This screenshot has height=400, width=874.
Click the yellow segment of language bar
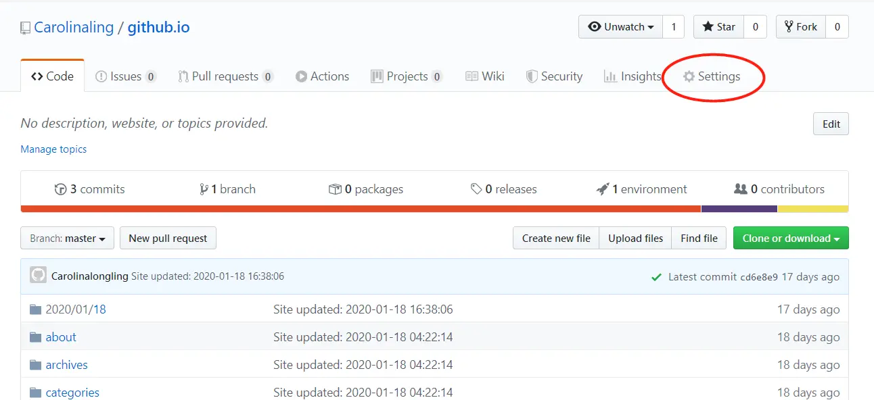[x=813, y=209]
